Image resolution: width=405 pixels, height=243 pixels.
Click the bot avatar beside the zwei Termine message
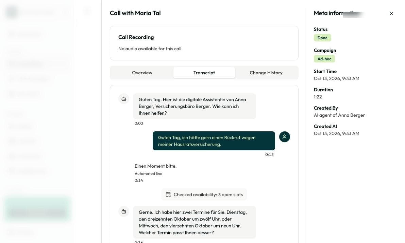coord(124,211)
